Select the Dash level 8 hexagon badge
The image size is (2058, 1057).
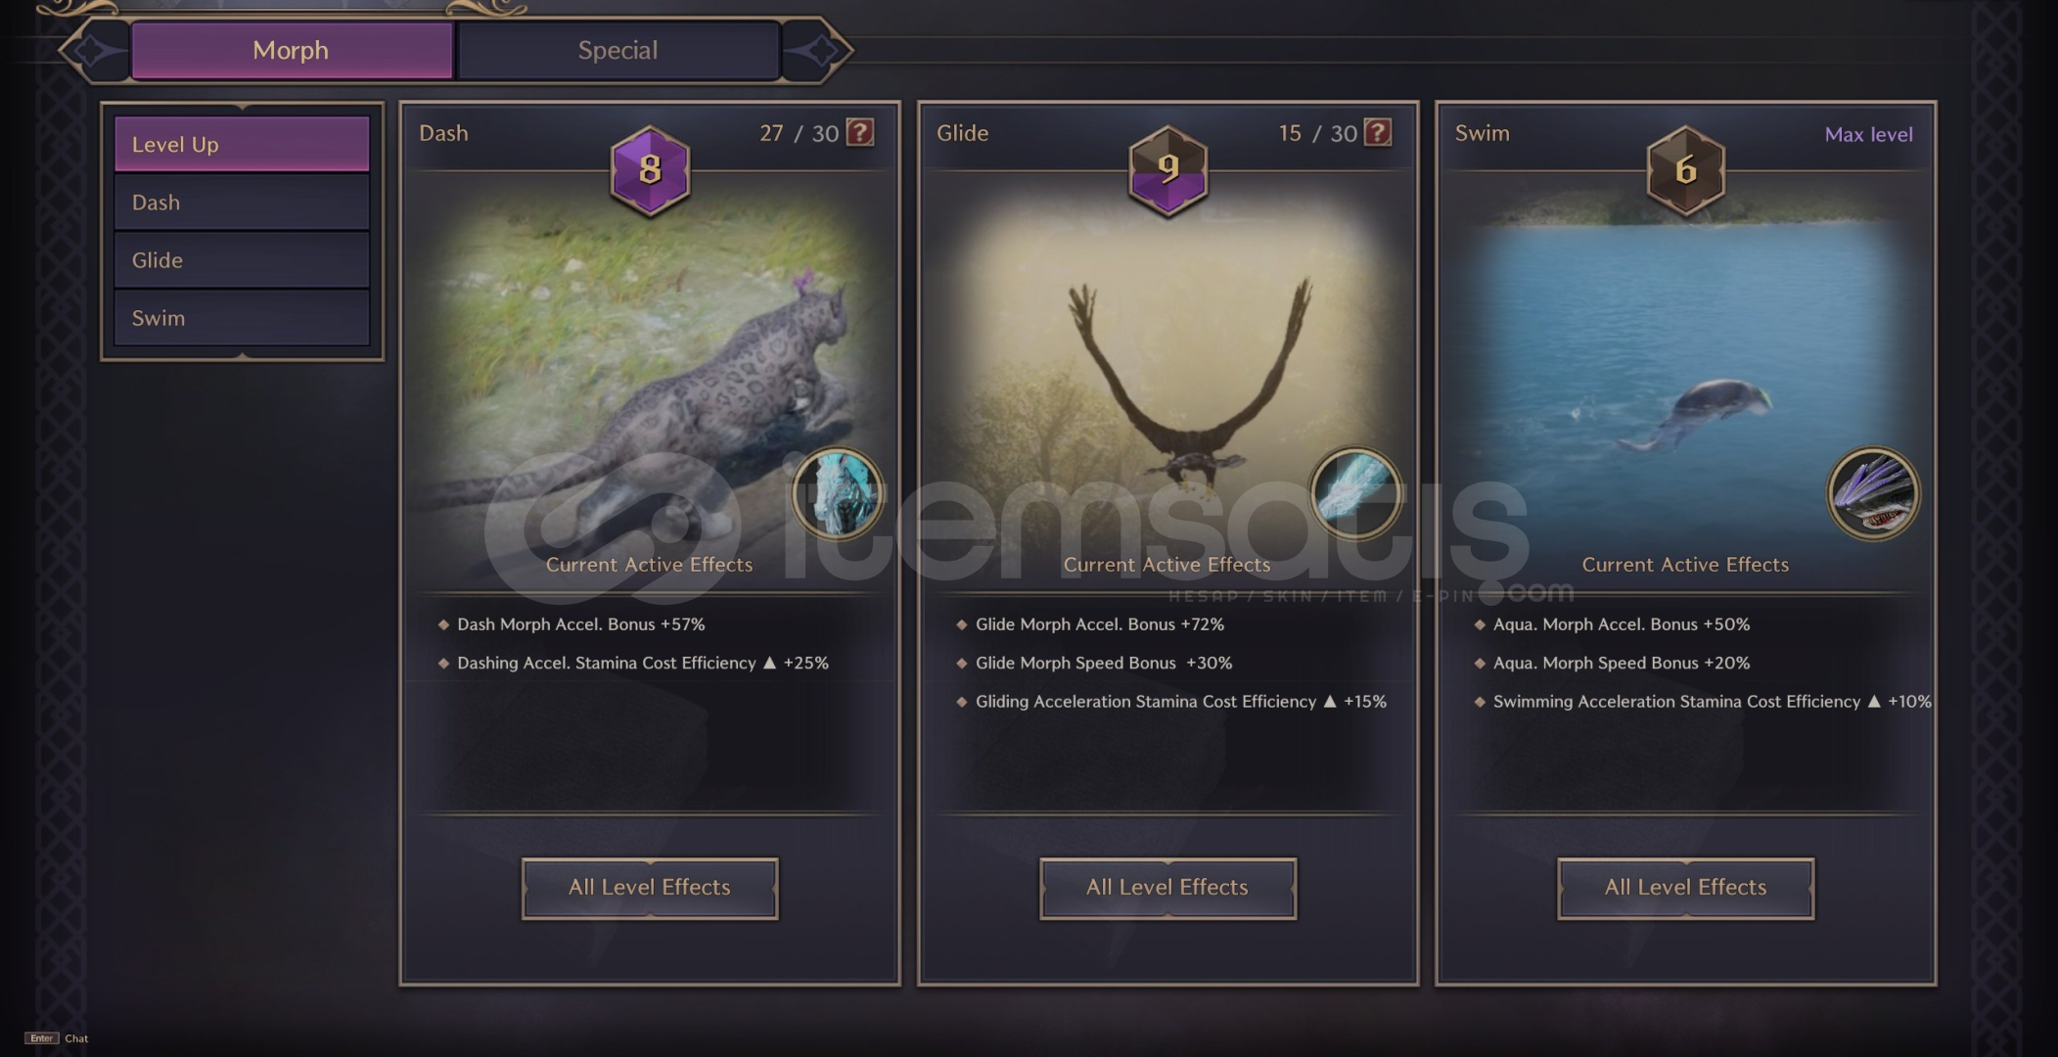(650, 170)
